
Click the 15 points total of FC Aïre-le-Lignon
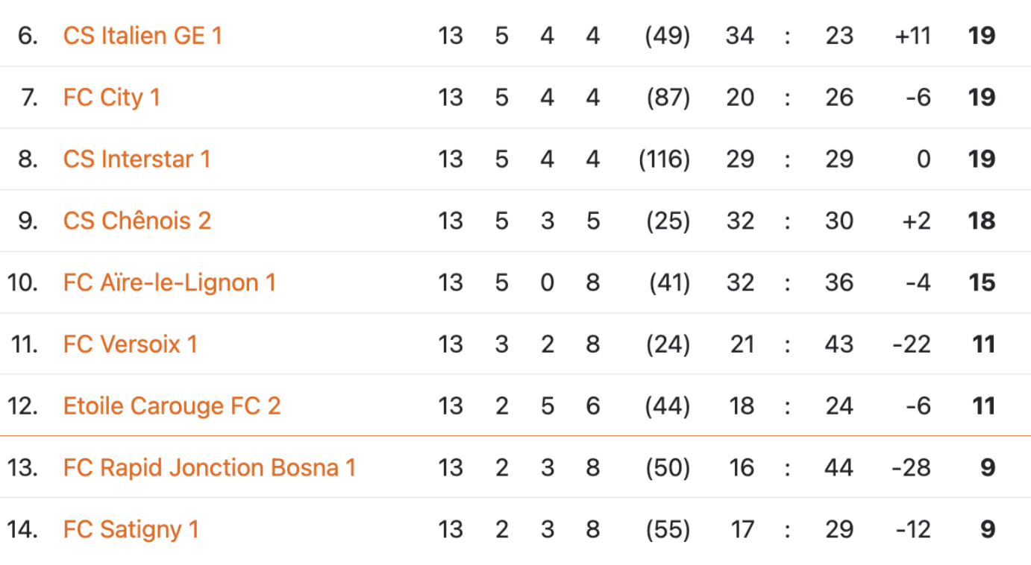(982, 283)
